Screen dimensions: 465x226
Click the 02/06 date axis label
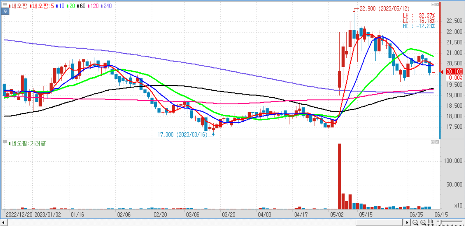tap(123, 214)
